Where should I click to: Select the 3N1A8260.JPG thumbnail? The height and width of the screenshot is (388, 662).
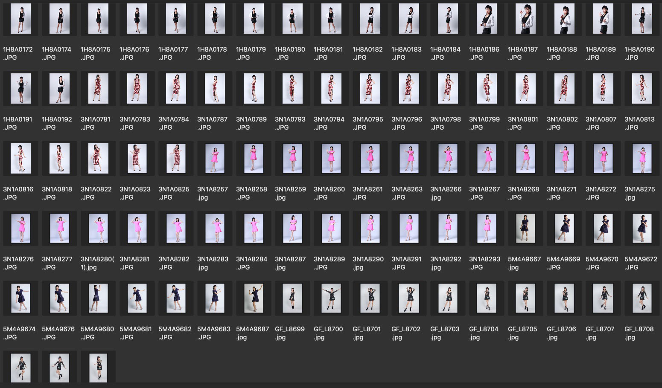tap(331, 159)
